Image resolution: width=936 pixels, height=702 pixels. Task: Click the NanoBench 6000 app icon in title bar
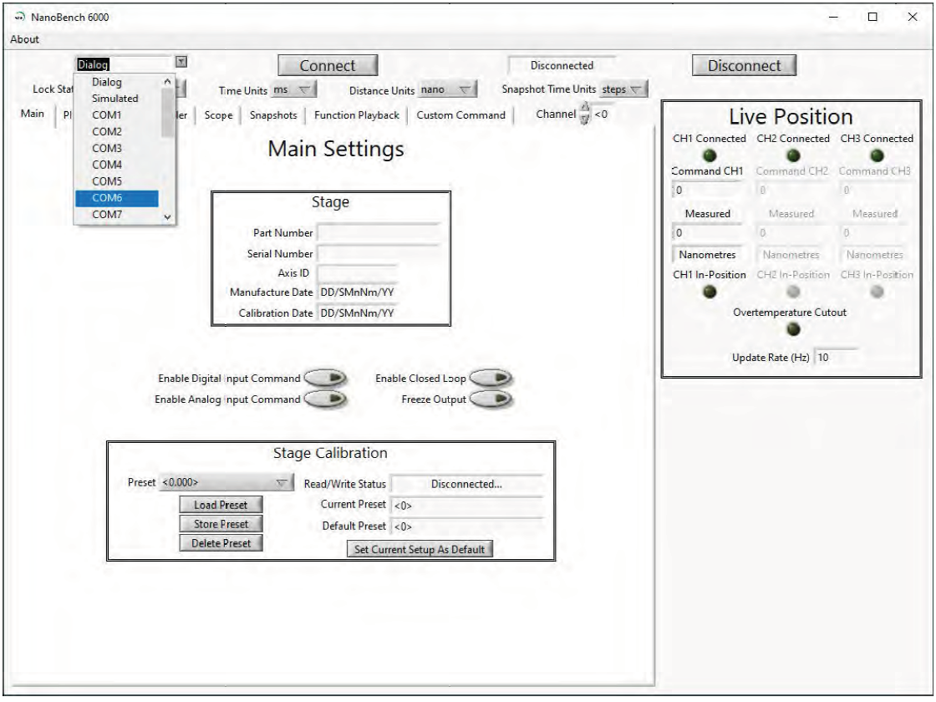pyautogui.click(x=20, y=17)
